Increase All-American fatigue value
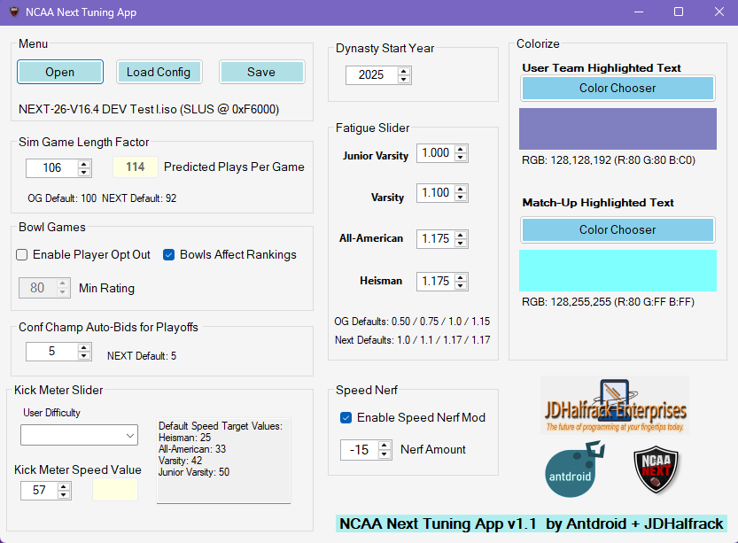This screenshot has height=543, width=738. [x=461, y=235]
